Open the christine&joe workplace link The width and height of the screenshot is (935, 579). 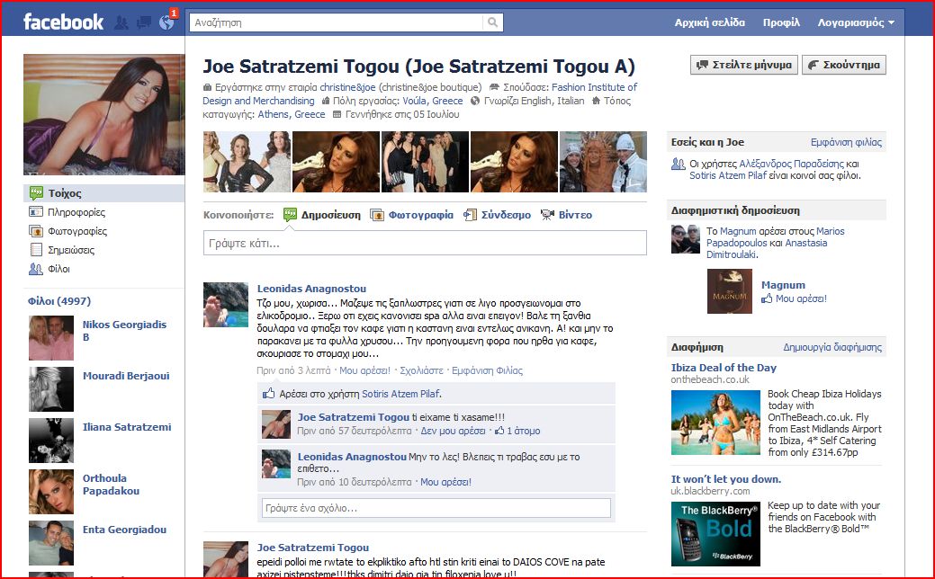pyautogui.click(x=347, y=87)
